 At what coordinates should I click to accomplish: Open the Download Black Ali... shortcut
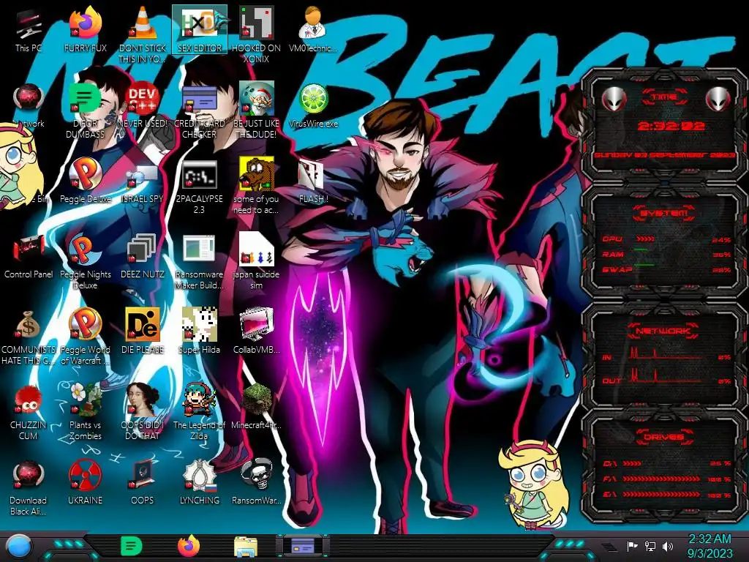point(29,488)
